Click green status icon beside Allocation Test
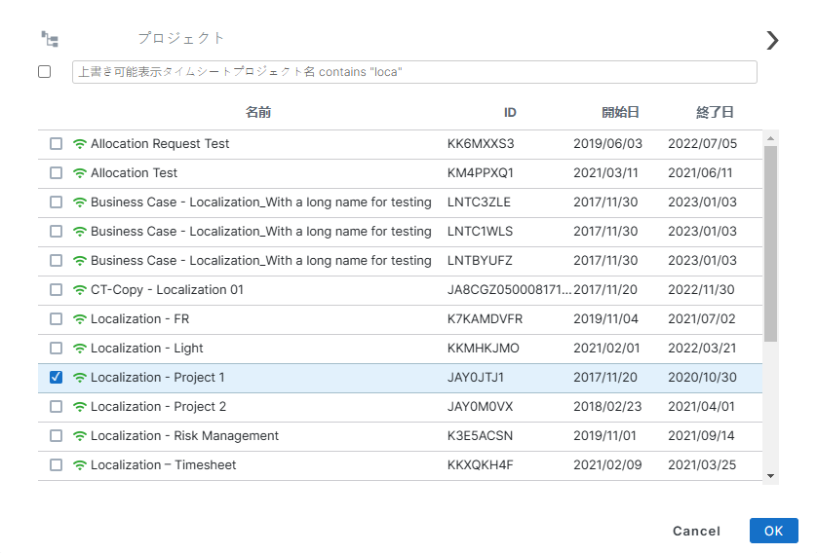The image size is (817, 553). pos(80,173)
